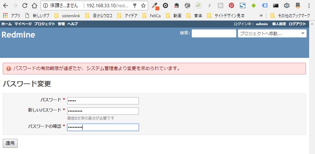Click the browser forward arrow
Viewport: 315px width, 154px height.
(15, 6)
